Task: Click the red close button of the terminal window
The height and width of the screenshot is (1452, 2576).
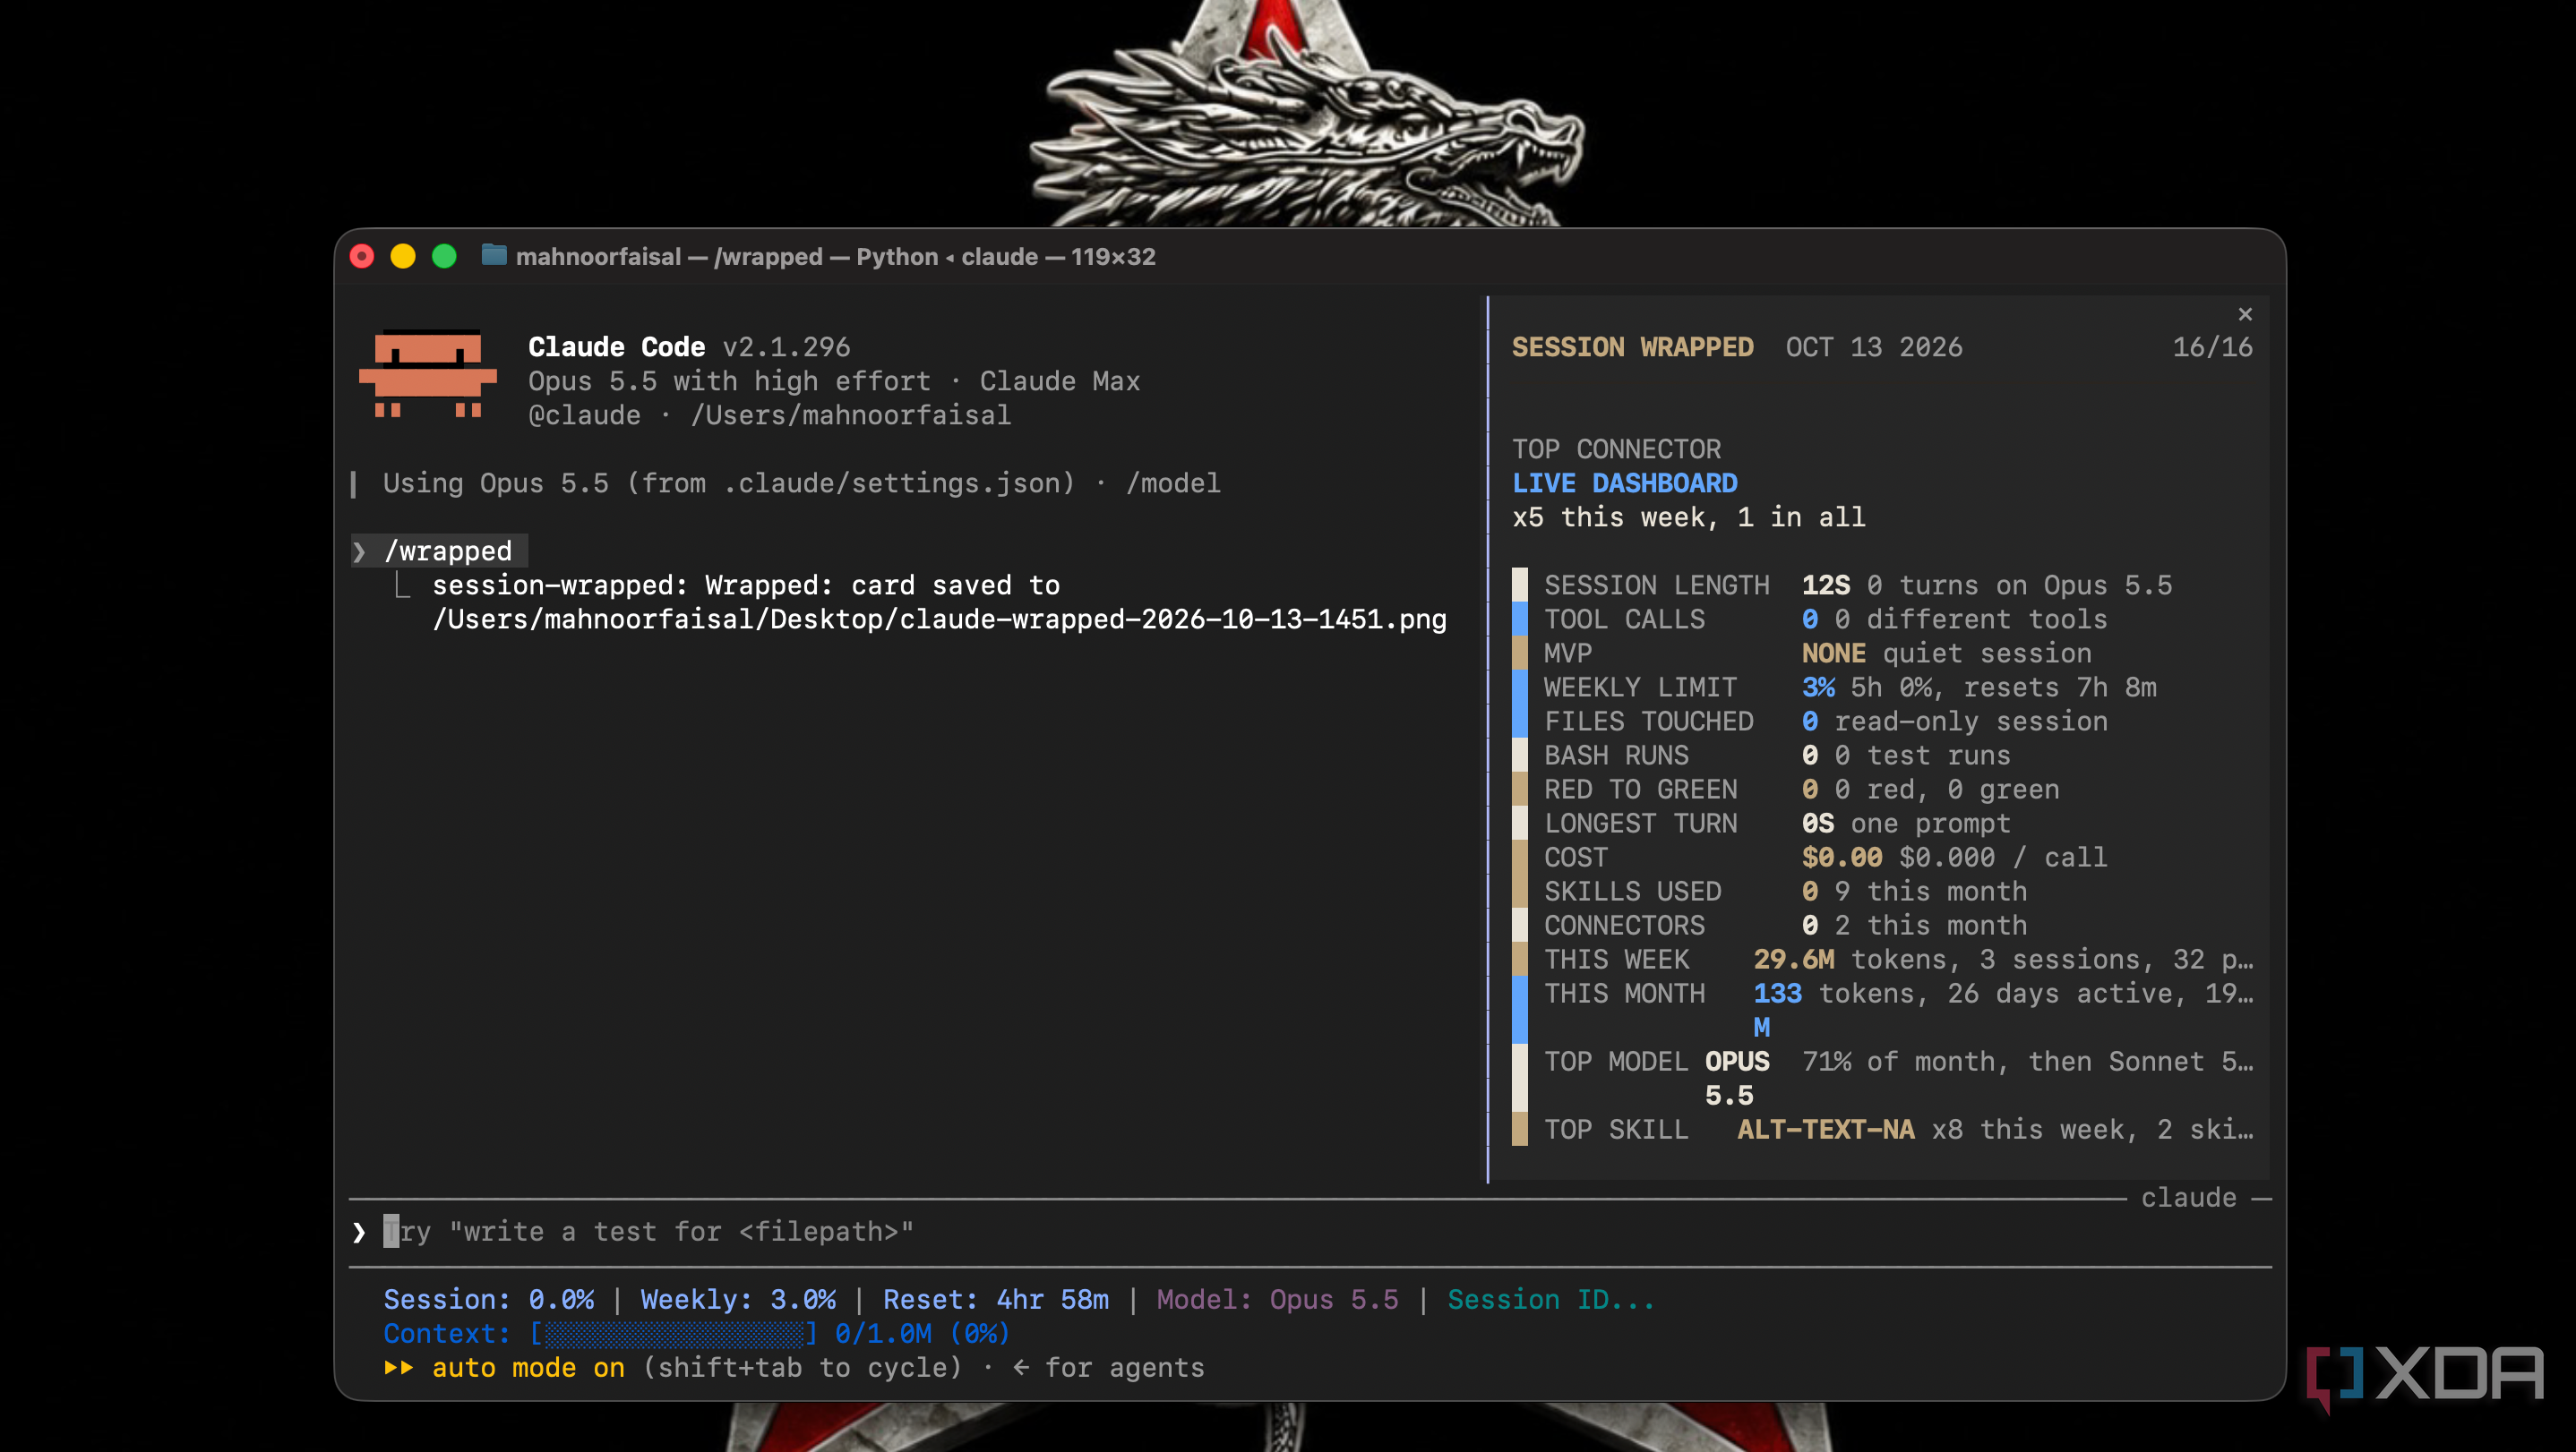Action: pyautogui.click(x=362, y=257)
